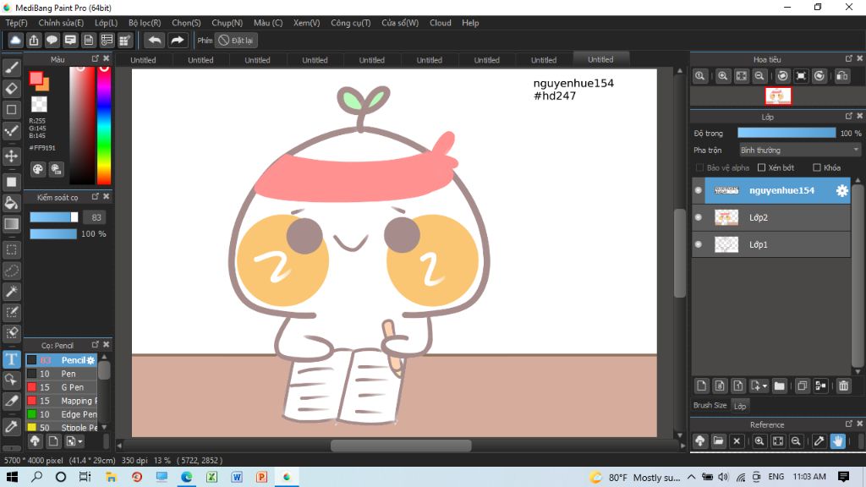The height and width of the screenshot is (487, 866).
Task: Select the rectangular Select tool
Action: pyautogui.click(x=12, y=249)
